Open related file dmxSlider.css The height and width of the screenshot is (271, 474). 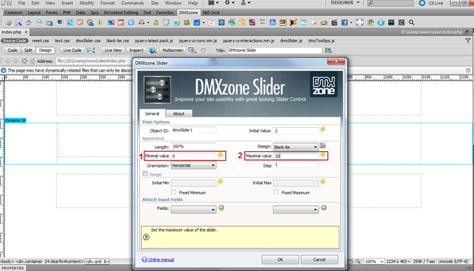(x=88, y=41)
